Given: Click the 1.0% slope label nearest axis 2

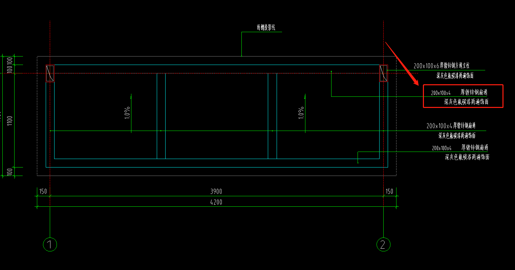Looking at the screenshot, I should [301, 113].
